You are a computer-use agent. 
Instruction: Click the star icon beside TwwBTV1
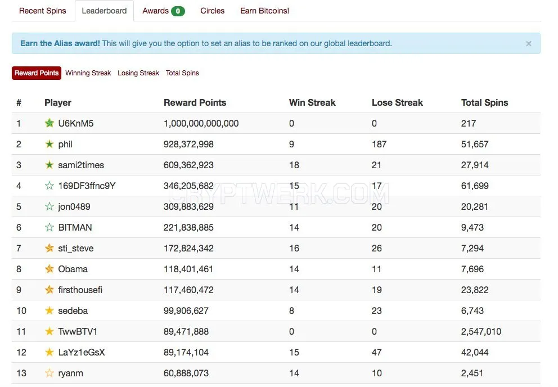point(49,331)
